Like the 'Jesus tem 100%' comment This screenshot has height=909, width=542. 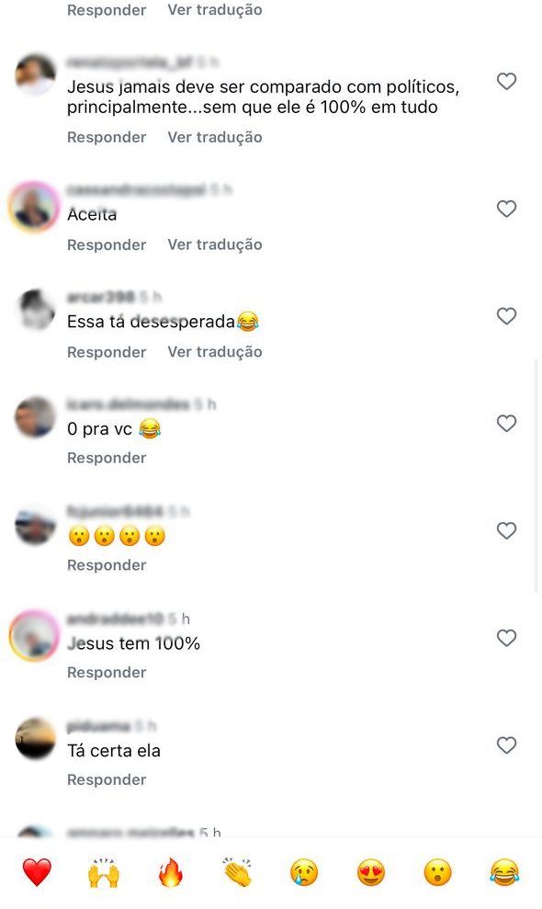[507, 638]
